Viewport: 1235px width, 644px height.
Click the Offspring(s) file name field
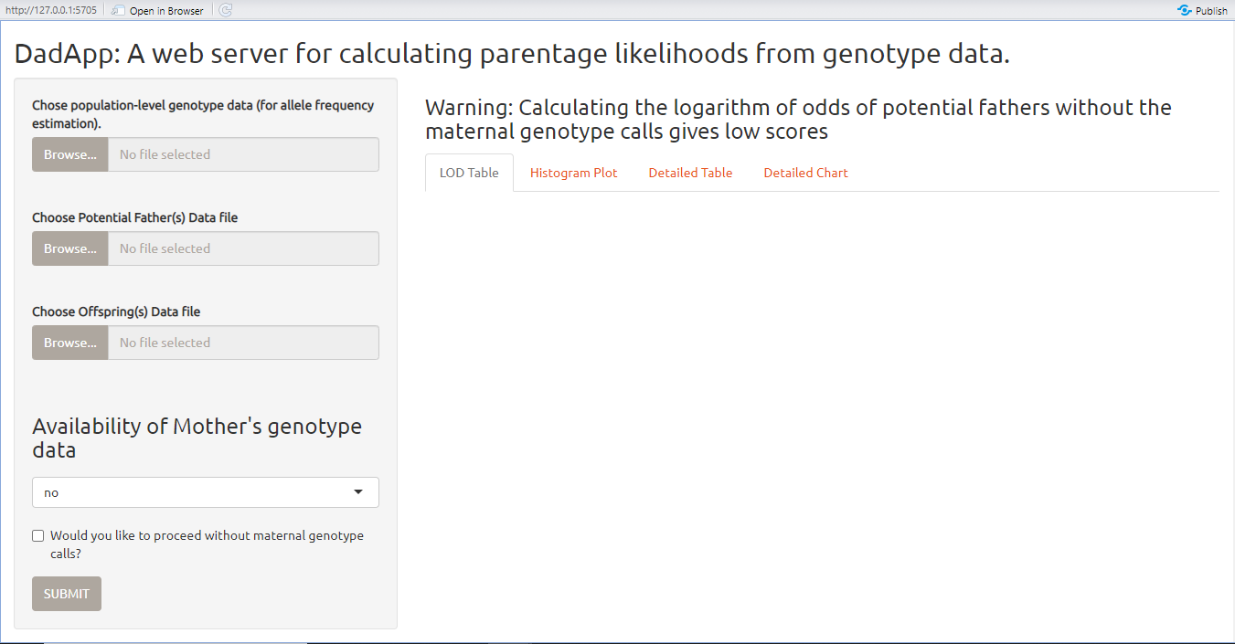coord(243,343)
